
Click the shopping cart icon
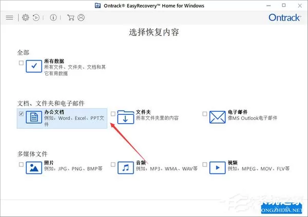coord(71,17)
